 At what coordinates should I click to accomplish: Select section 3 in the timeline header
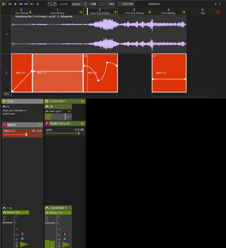click(134, 11)
